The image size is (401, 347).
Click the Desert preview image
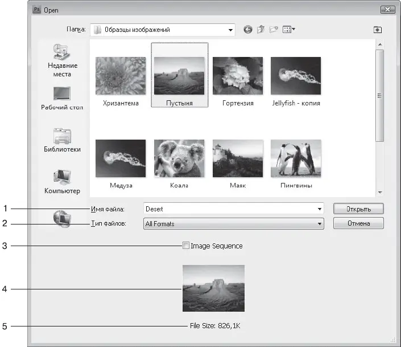point(213,288)
